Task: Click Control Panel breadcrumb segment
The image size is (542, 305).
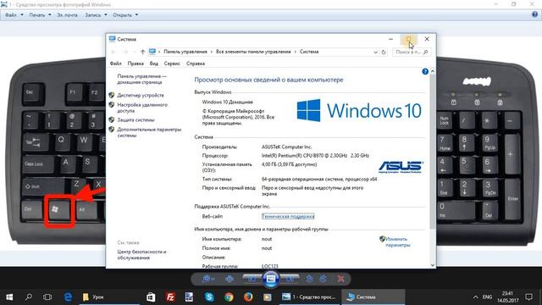Action: (185, 52)
